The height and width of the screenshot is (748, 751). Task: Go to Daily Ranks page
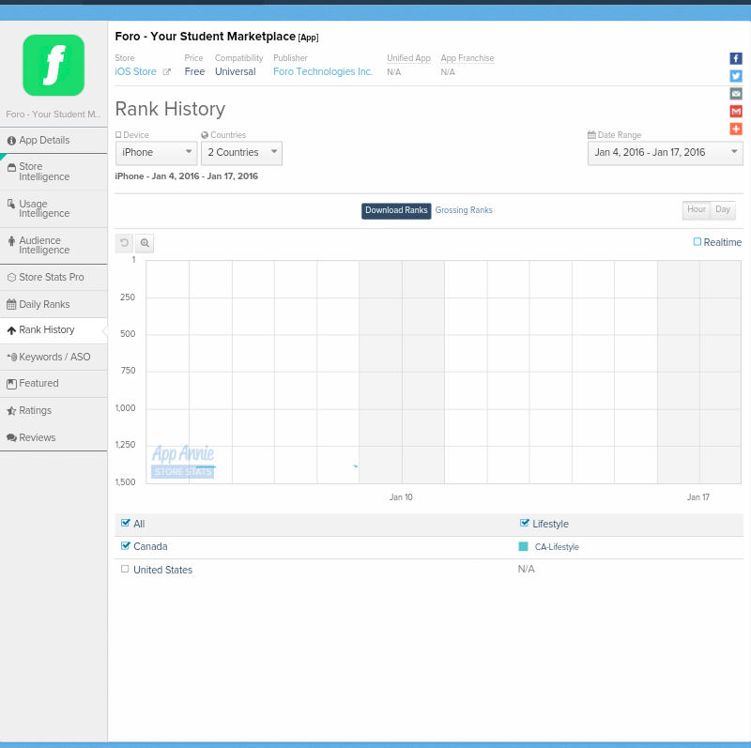(54, 305)
